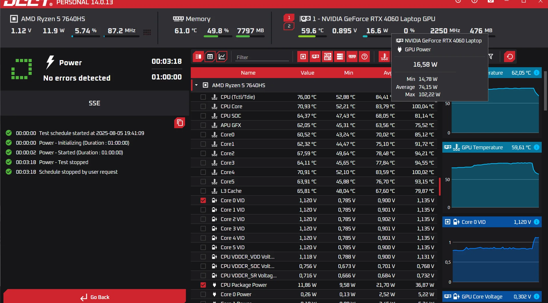Screen dimensions: 548x303
Task: Sort table by the Value column
Action: coord(307,73)
